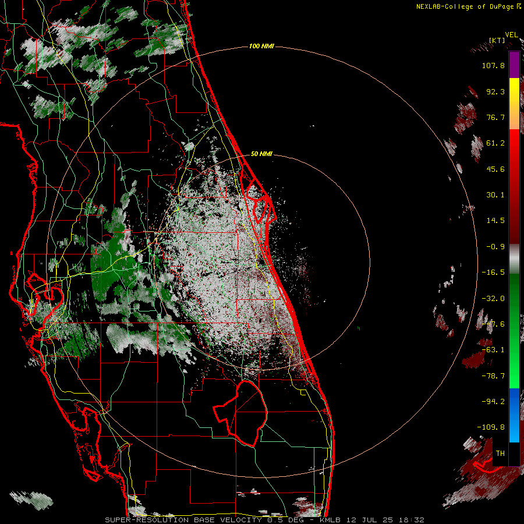Click the -63.1 value on velocity scale
Image resolution: width=524 pixels, height=524 pixels.
493,350
